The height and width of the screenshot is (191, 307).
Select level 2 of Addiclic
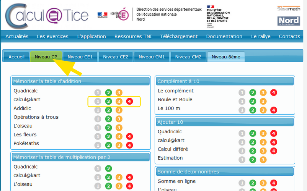click(x=108, y=110)
